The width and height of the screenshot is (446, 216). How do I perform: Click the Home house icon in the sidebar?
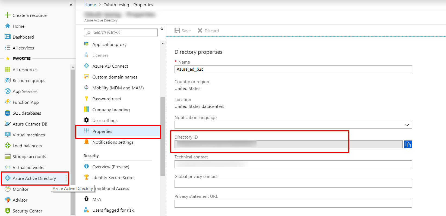click(8, 26)
